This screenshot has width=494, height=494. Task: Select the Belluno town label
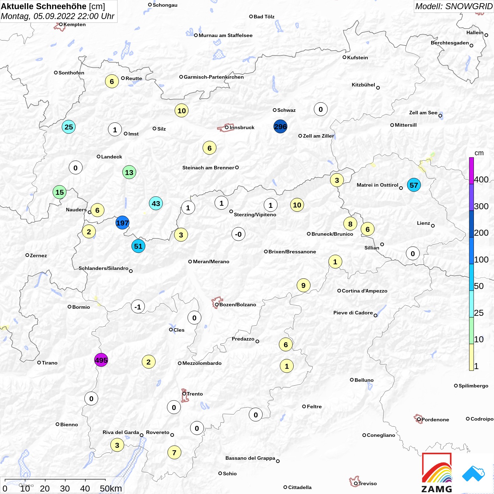[364, 380]
